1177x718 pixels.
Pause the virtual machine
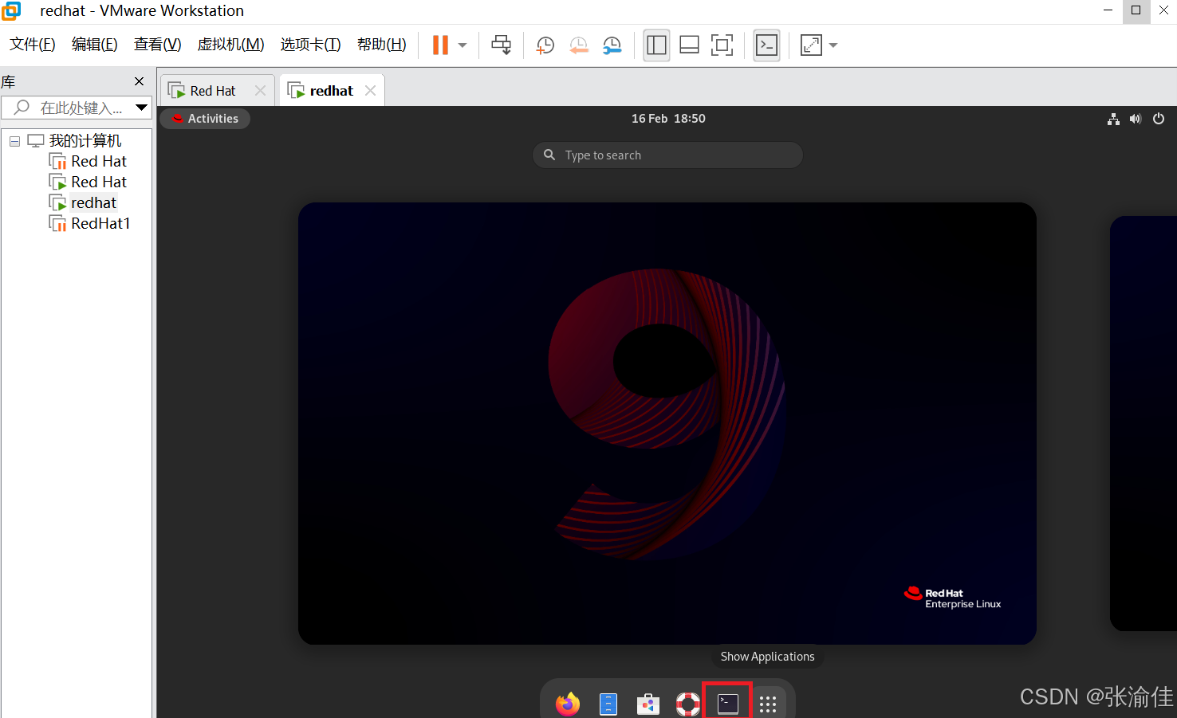(440, 45)
